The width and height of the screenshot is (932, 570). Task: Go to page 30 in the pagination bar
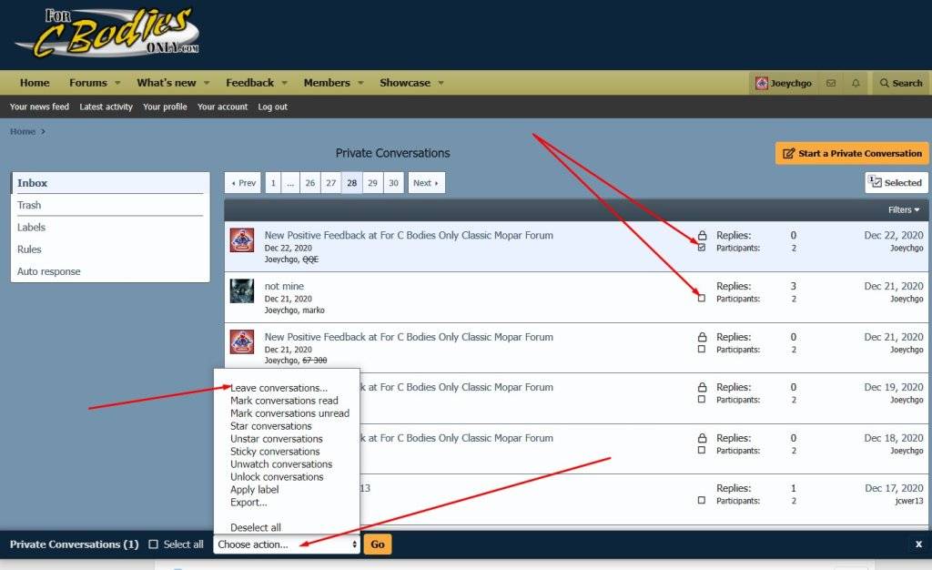(x=392, y=182)
